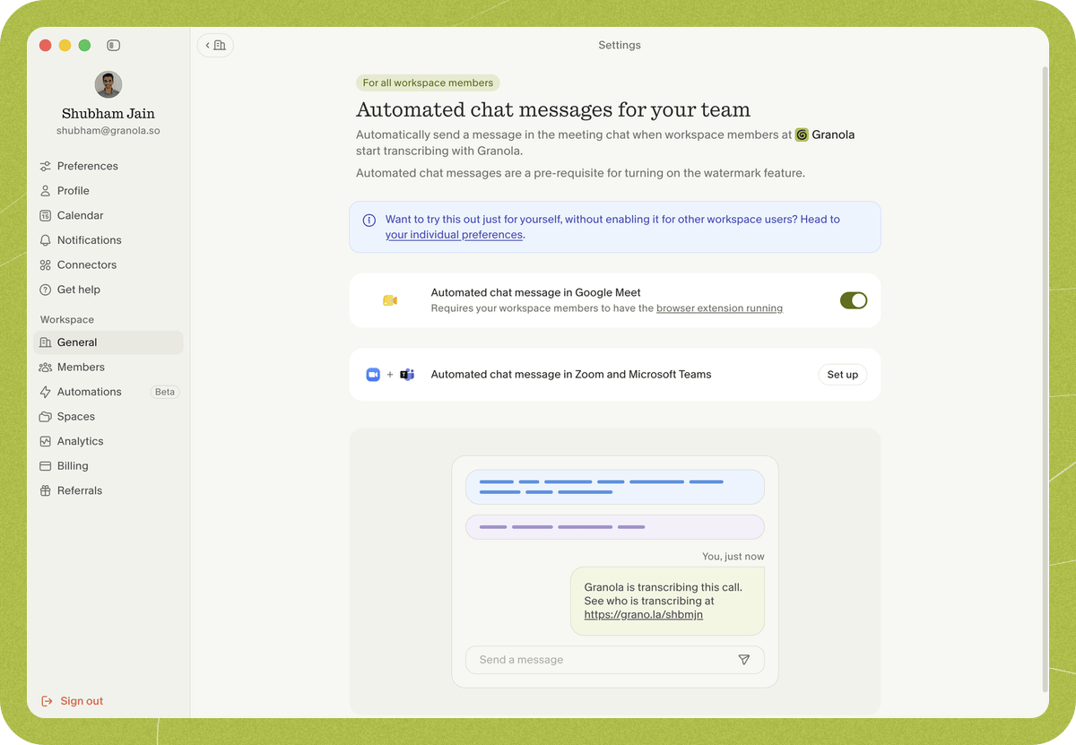Click the Automated chat messages heading

[553, 110]
